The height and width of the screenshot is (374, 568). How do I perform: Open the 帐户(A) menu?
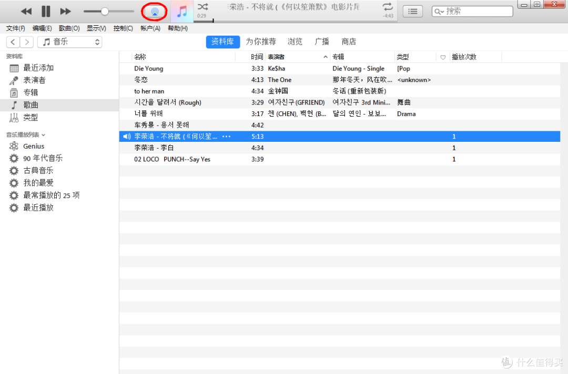click(x=150, y=28)
